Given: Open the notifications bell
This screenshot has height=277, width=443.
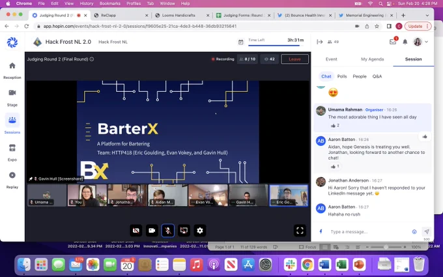Looking at the screenshot, I should pyautogui.click(x=405, y=42).
